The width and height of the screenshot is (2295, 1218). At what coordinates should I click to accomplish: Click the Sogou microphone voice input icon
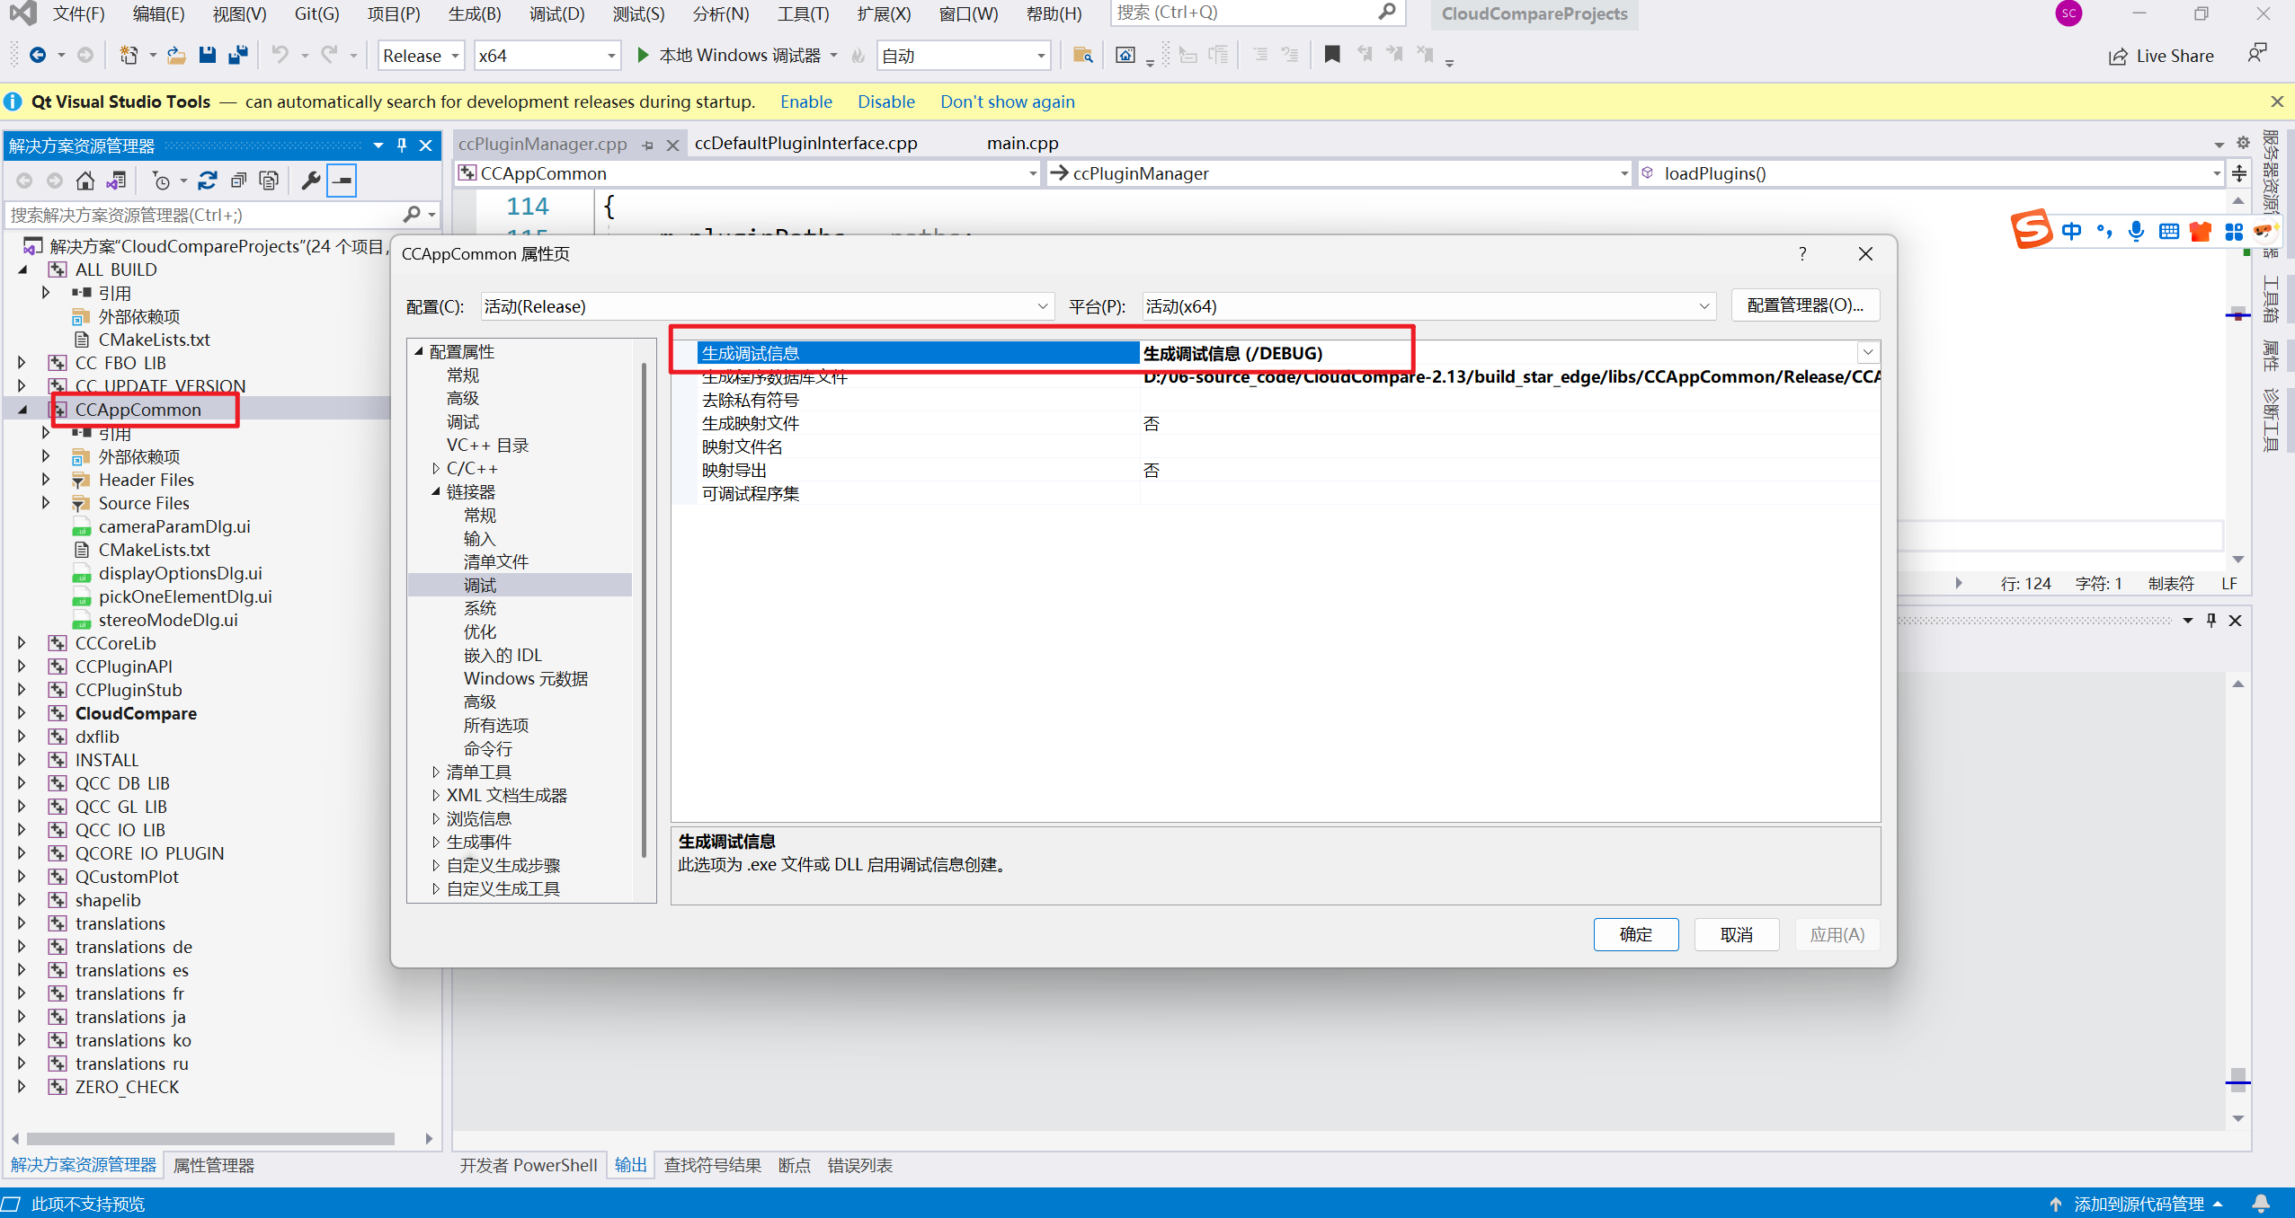[x=2137, y=232]
